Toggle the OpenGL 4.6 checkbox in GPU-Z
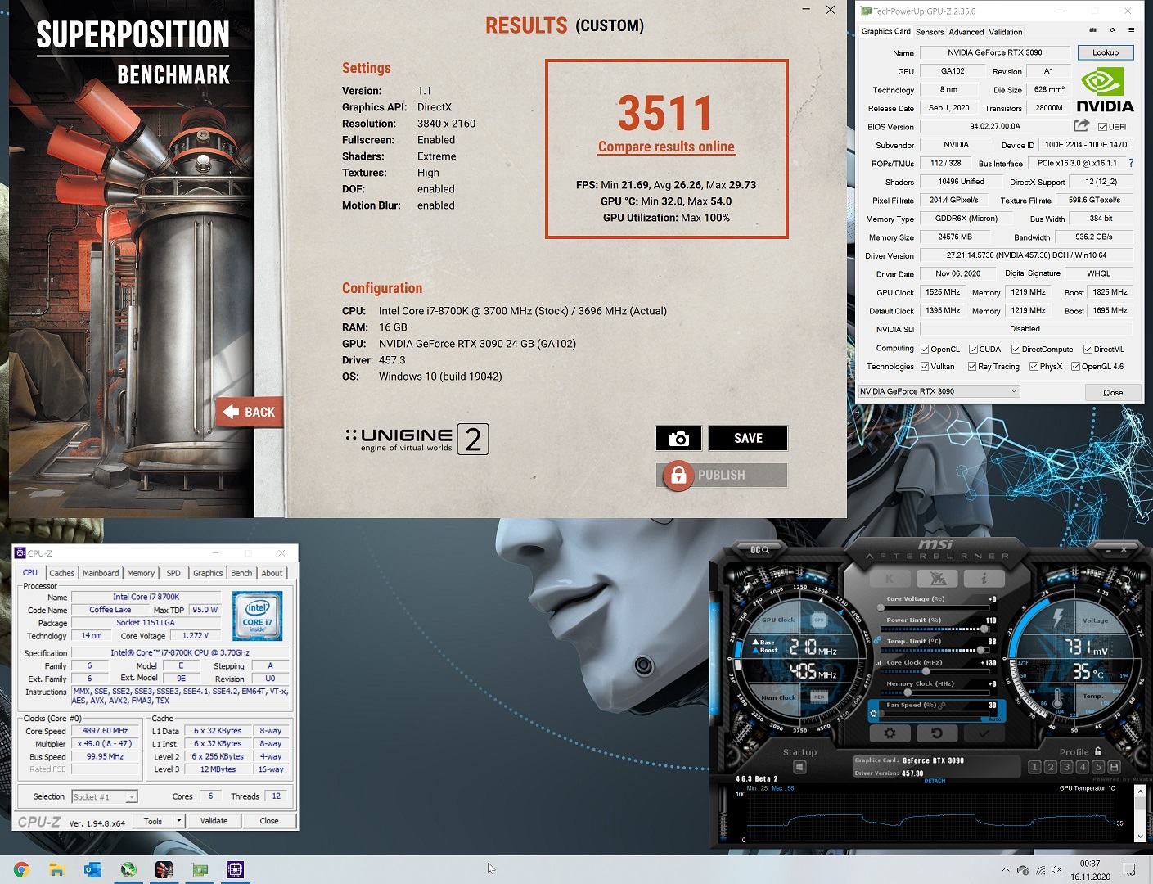This screenshot has height=884, width=1153. click(x=1075, y=367)
